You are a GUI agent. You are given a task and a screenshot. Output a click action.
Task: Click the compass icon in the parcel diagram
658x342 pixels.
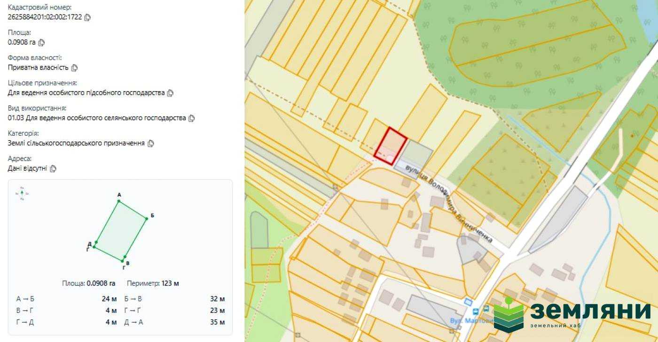22,193
